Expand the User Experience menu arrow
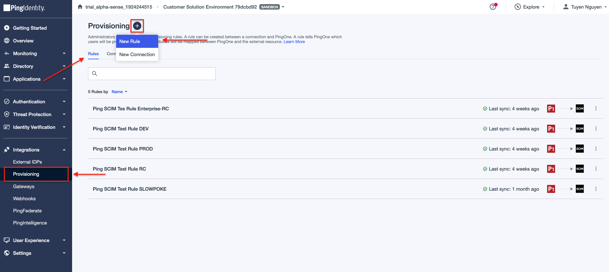Image resolution: width=609 pixels, height=272 pixels. pyautogui.click(x=64, y=240)
